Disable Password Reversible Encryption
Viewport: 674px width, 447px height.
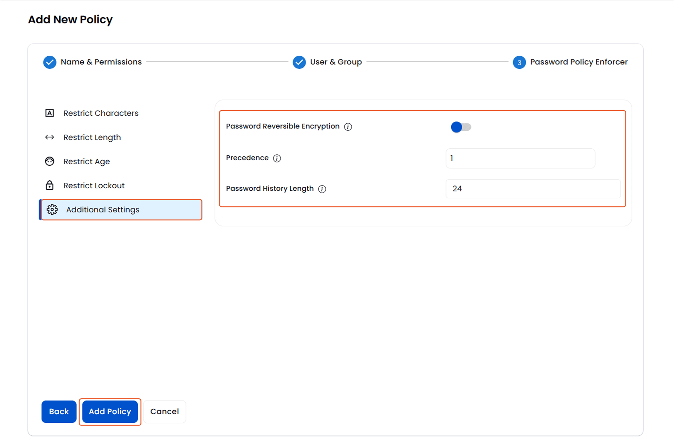pos(461,127)
